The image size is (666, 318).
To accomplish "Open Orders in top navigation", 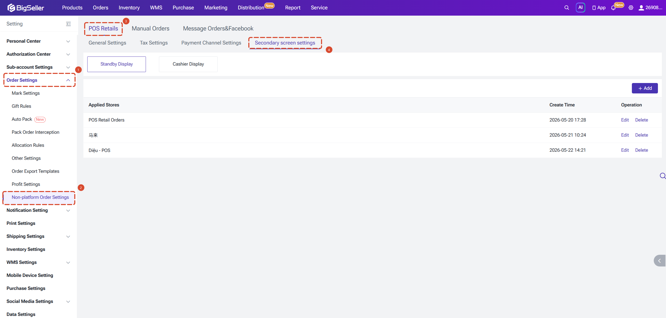I will [101, 8].
